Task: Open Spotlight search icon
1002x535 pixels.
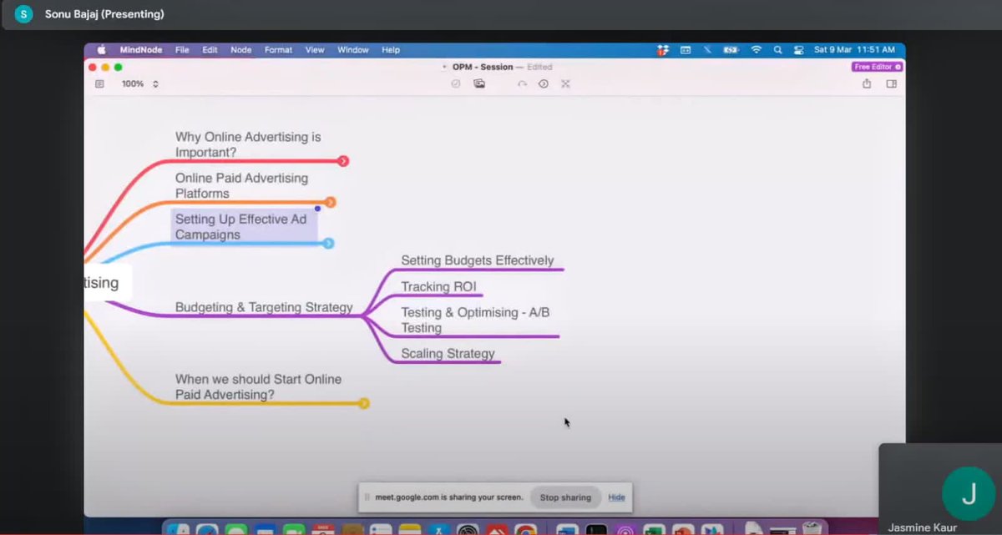Action: pyautogui.click(x=777, y=50)
